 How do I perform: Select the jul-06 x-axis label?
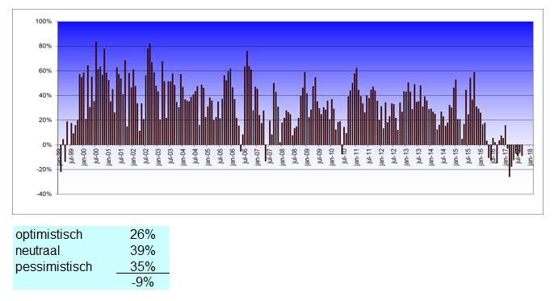[x=245, y=157]
